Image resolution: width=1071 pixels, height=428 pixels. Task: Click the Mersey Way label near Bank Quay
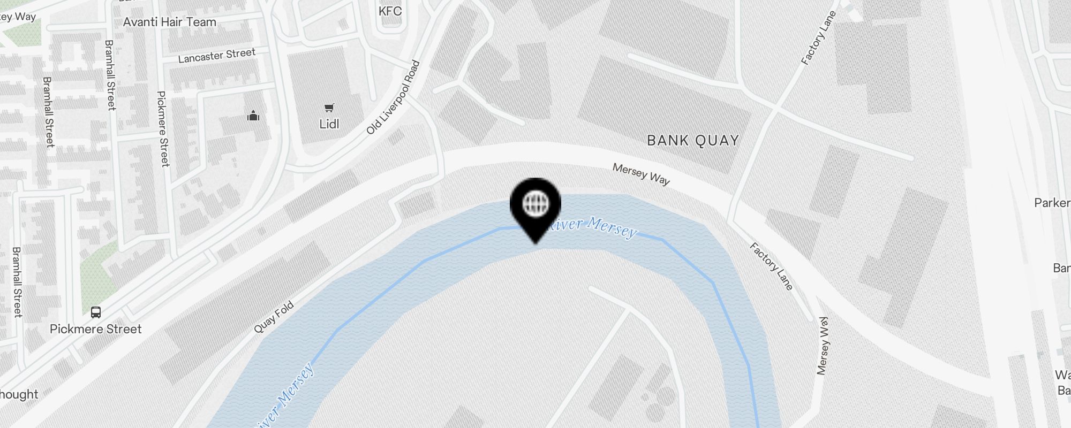tap(641, 174)
